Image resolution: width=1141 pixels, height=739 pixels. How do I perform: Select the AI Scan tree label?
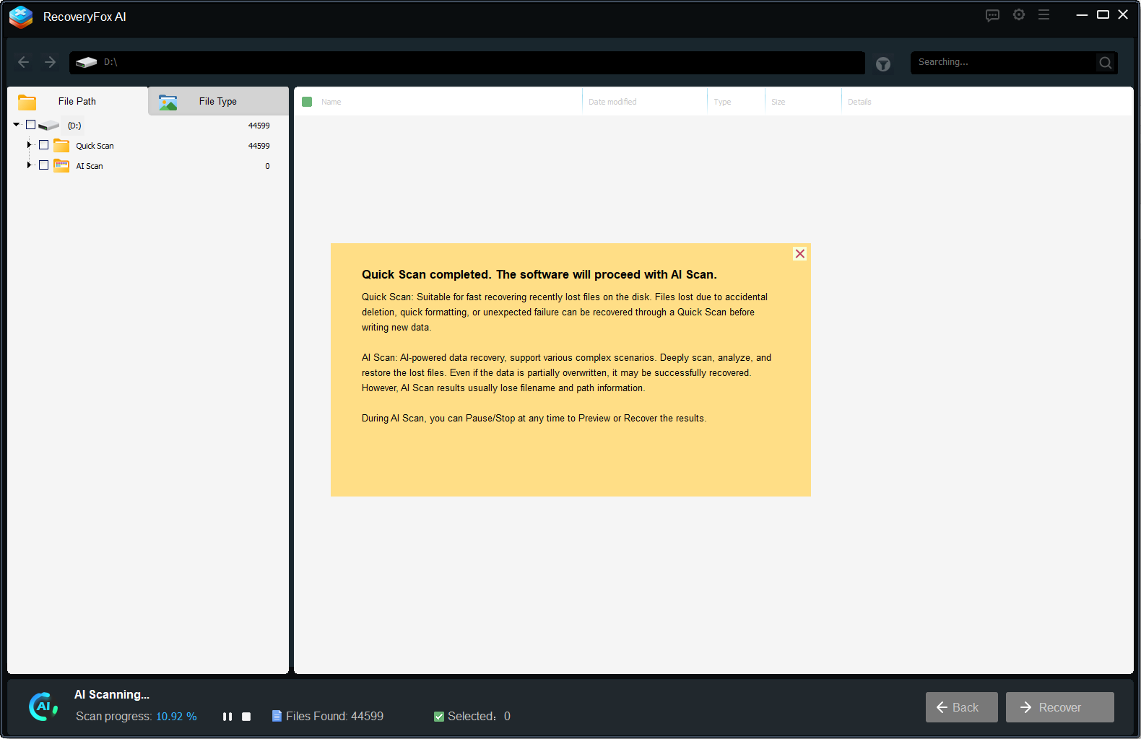coord(90,166)
